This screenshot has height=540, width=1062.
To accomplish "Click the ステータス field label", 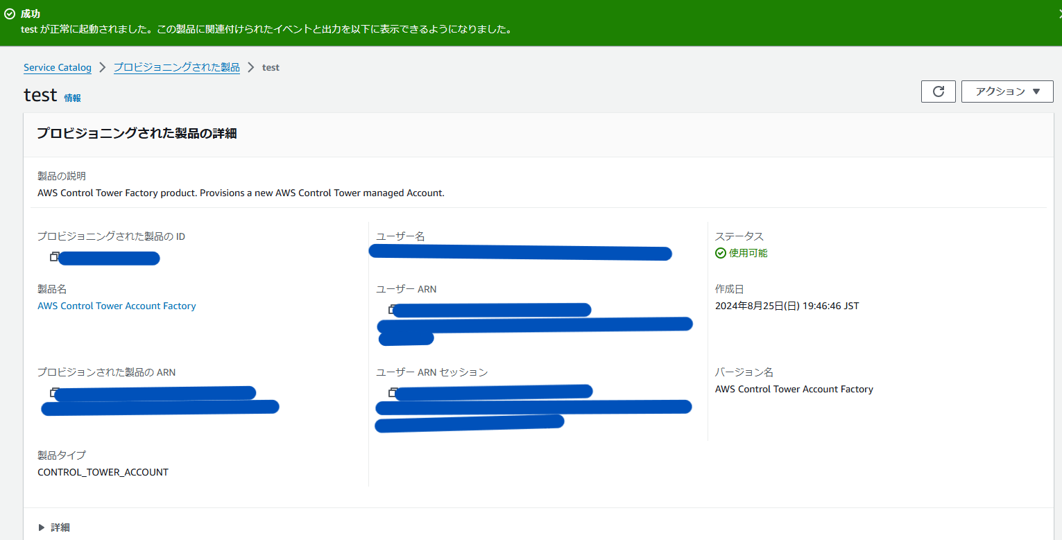I will pos(739,236).
